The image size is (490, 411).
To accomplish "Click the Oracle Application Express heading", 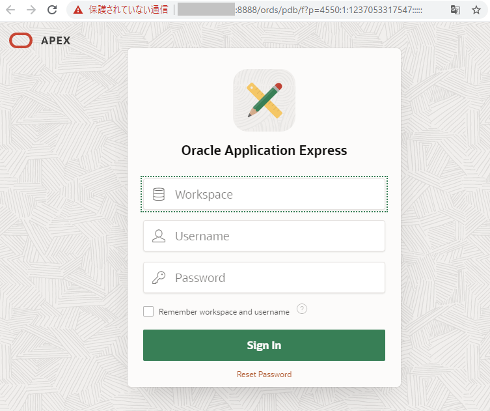I will [264, 150].
